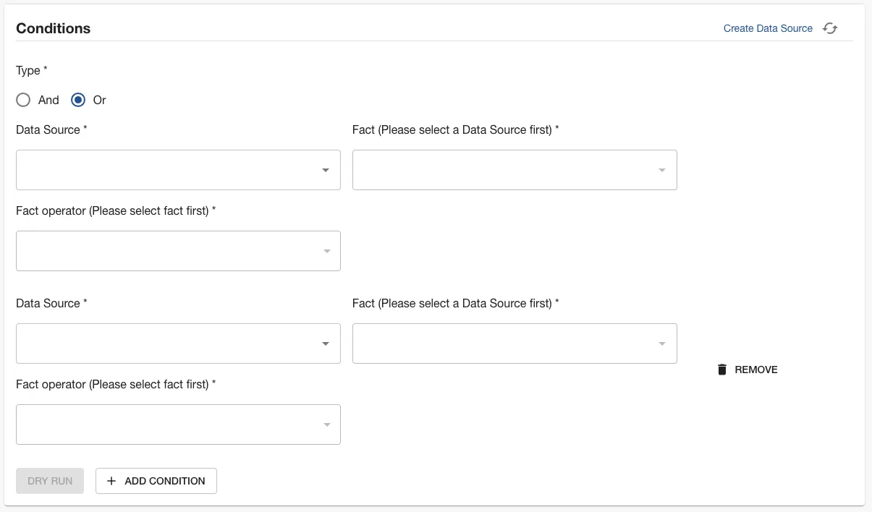Click the "And" text label
The image size is (872, 512).
(48, 100)
